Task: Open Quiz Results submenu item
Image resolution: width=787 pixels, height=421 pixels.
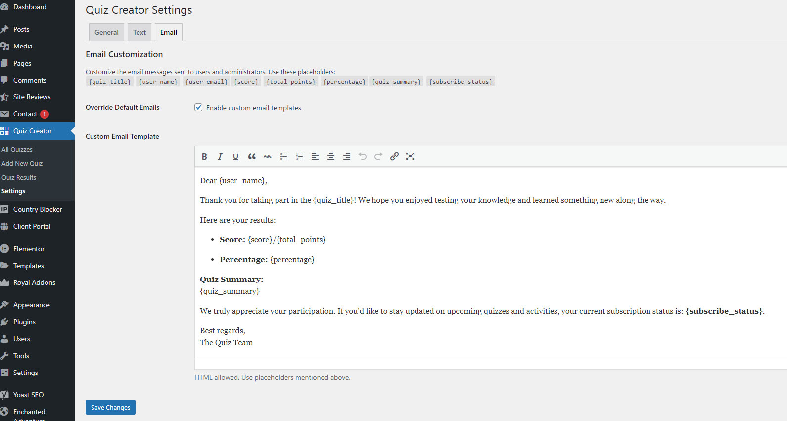Action: tap(19, 177)
